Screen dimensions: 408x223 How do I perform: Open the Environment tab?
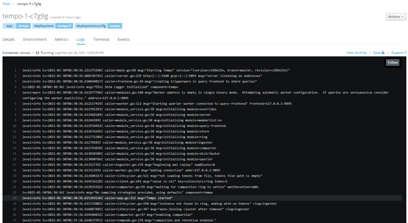tap(35, 39)
